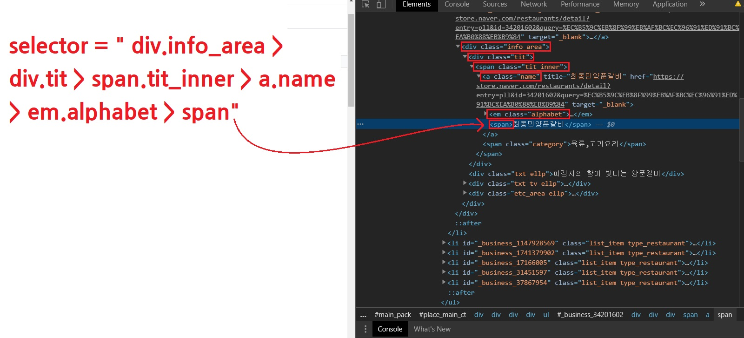The width and height of the screenshot is (744, 338).
Task: Click the page's vertical scrollbar thumb
Action: pyautogui.click(x=351, y=56)
